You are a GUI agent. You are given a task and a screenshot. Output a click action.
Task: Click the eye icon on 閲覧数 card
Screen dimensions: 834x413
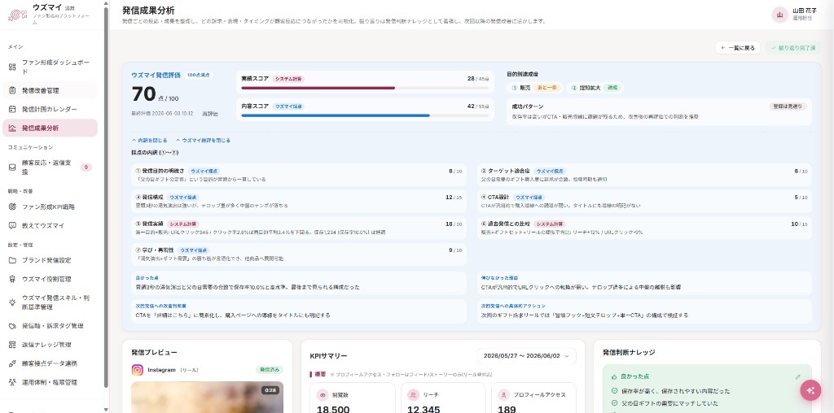pyautogui.click(x=323, y=395)
